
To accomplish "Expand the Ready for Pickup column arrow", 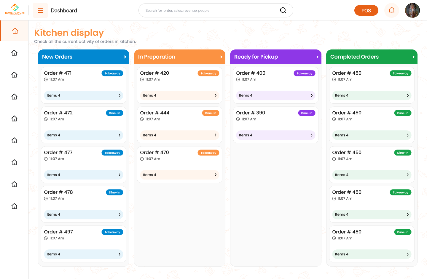I will click(x=317, y=57).
